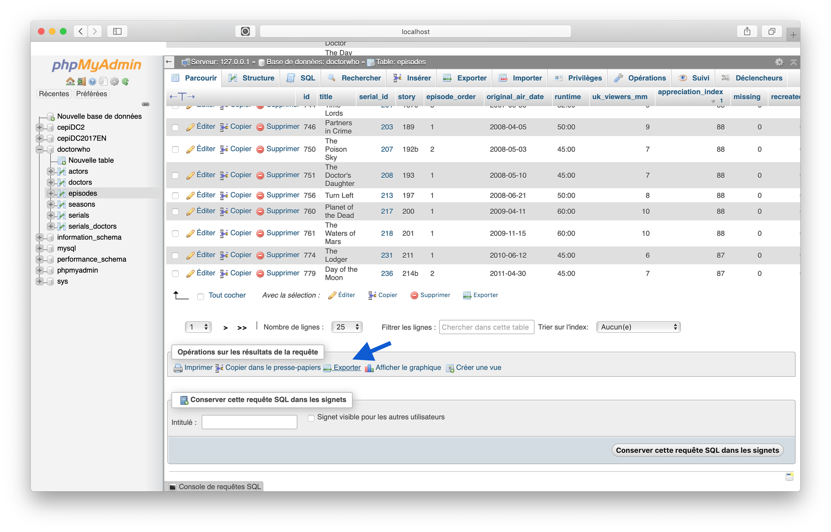Click console bookmark icon at bottom right
The image size is (831, 532).
click(x=789, y=477)
